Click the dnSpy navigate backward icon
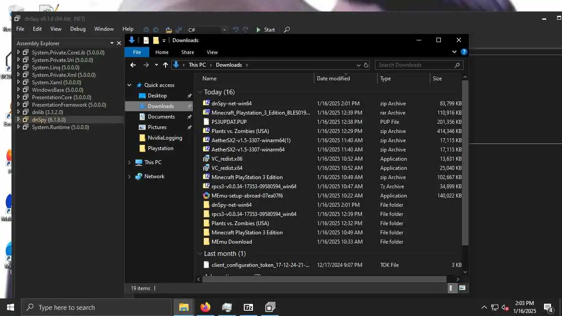The height and width of the screenshot is (316, 562). point(146,30)
